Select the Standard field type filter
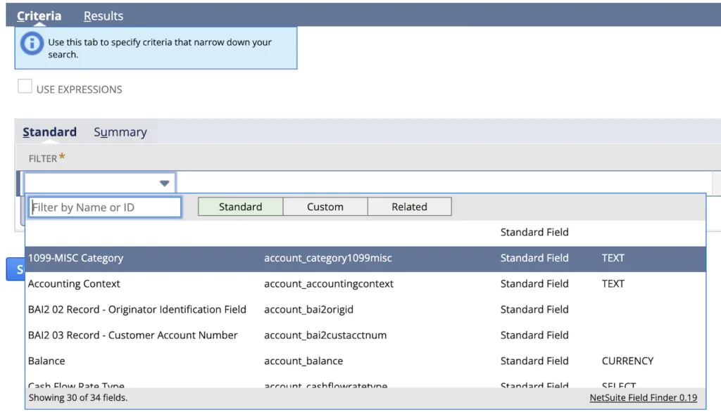 point(241,207)
